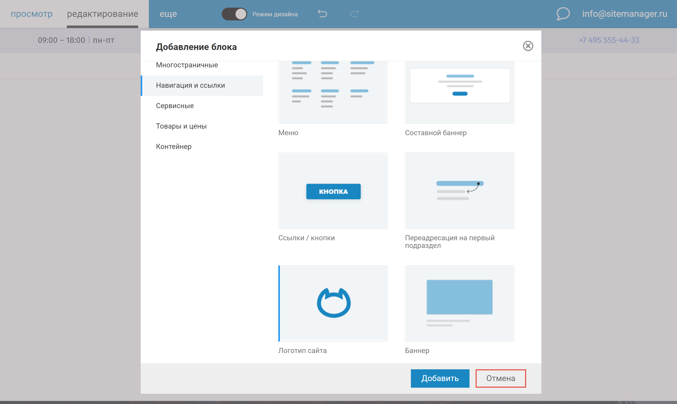Viewport: 677px width, 404px height.
Task: Click the undo arrow icon
Action: [322, 14]
